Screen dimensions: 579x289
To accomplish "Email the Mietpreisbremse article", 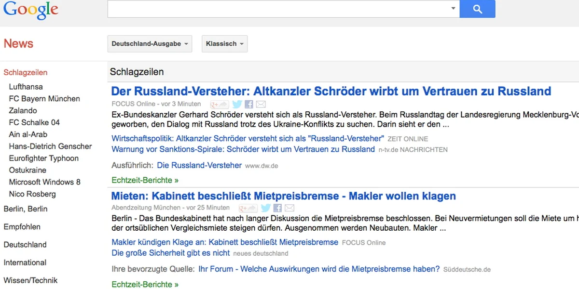I will tap(289, 208).
